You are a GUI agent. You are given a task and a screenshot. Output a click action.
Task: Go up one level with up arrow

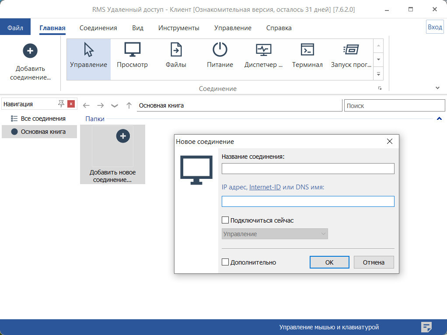129,105
